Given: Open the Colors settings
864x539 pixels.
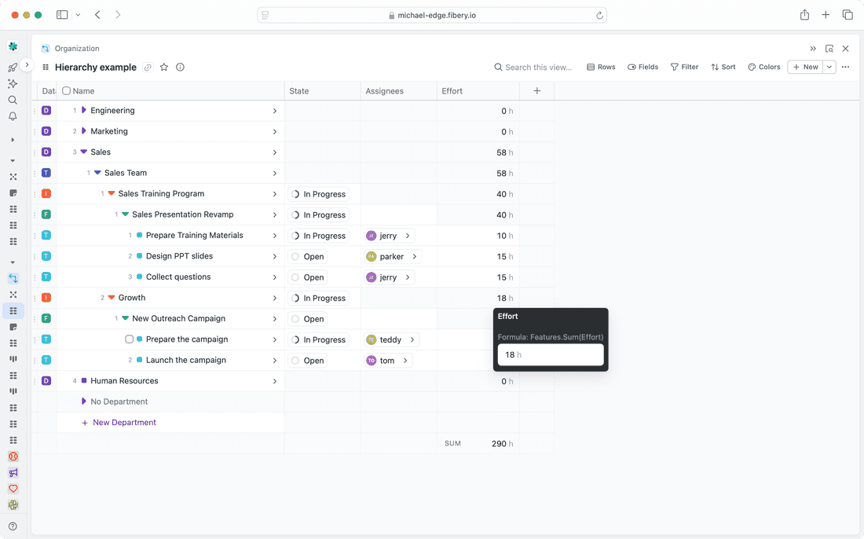Looking at the screenshot, I should [x=763, y=68].
